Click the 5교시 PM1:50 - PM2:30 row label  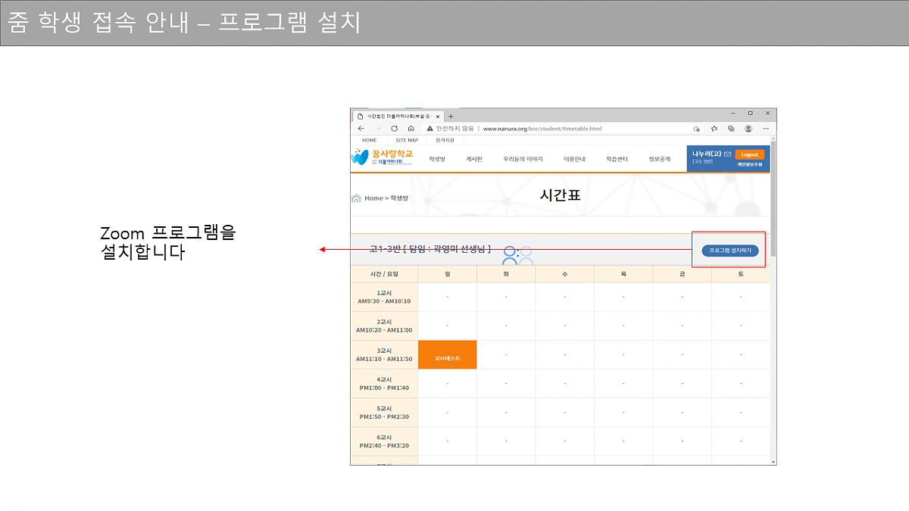[384, 413]
